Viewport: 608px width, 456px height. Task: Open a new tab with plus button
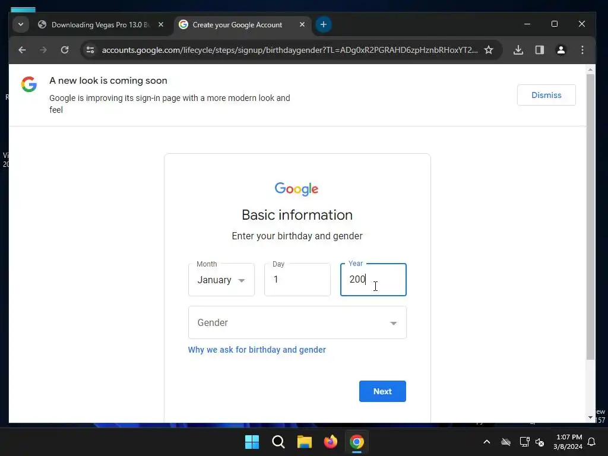click(324, 25)
